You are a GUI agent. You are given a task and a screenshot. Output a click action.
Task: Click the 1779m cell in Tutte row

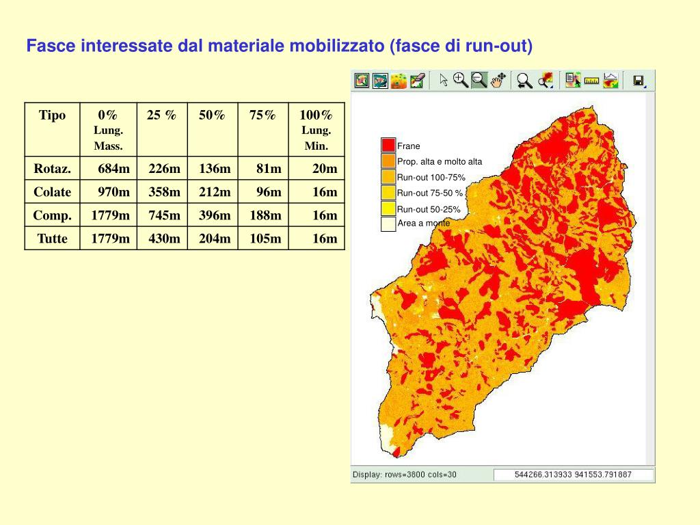[109, 239]
